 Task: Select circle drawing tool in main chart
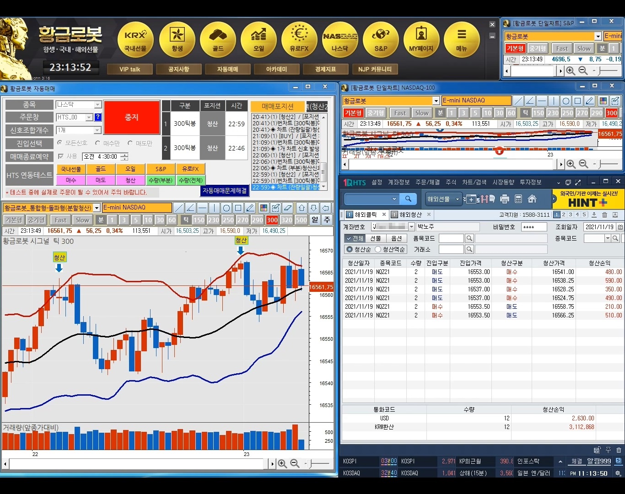[226, 208]
